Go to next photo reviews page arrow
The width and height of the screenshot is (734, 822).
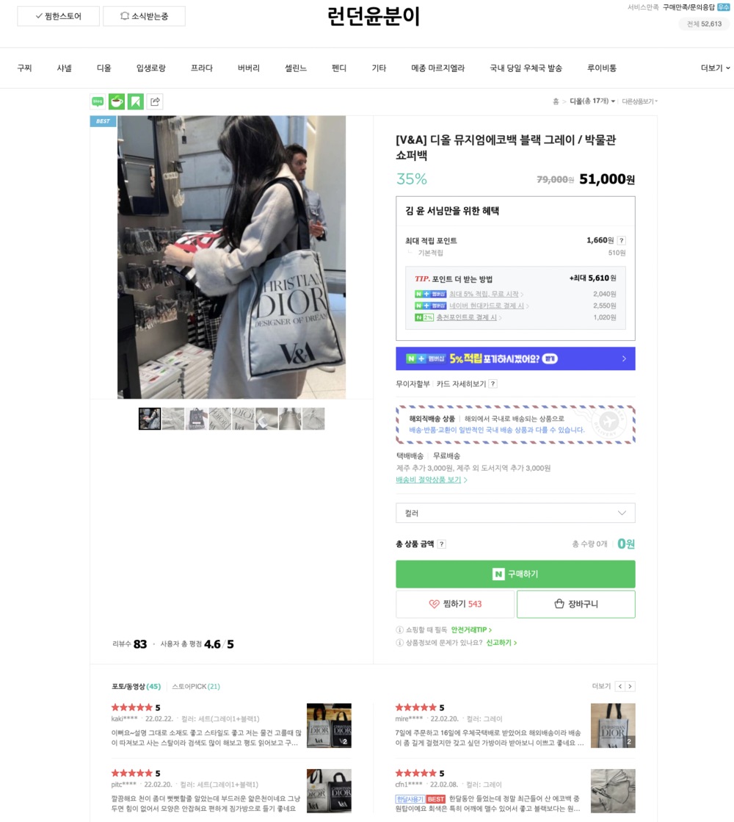pyautogui.click(x=630, y=686)
